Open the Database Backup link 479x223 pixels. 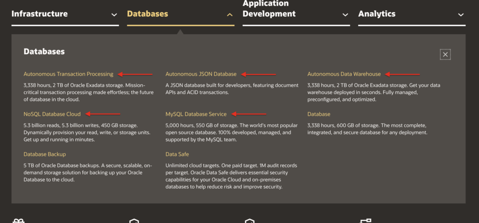(x=44, y=154)
